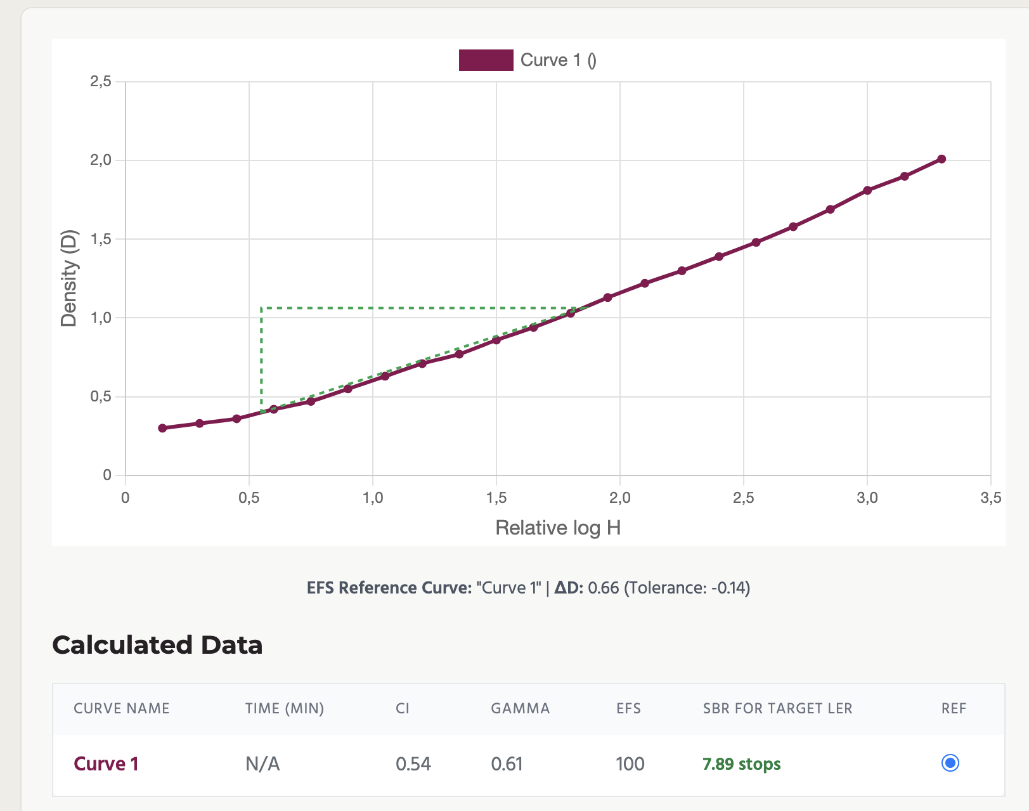This screenshot has height=811, width=1029.
Task: Click the GAMMA column header
Action: click(520, 708)
